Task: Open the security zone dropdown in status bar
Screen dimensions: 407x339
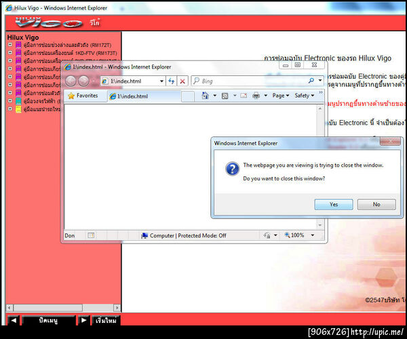Action: coord(275,235)
